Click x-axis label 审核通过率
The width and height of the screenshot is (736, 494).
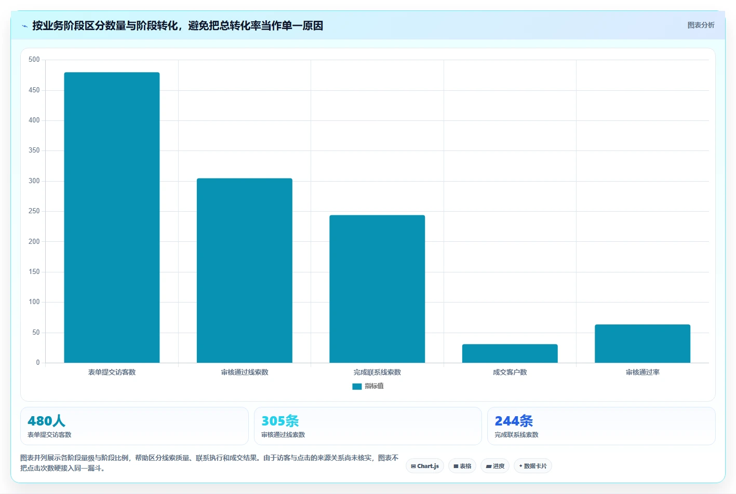point(643,372)
